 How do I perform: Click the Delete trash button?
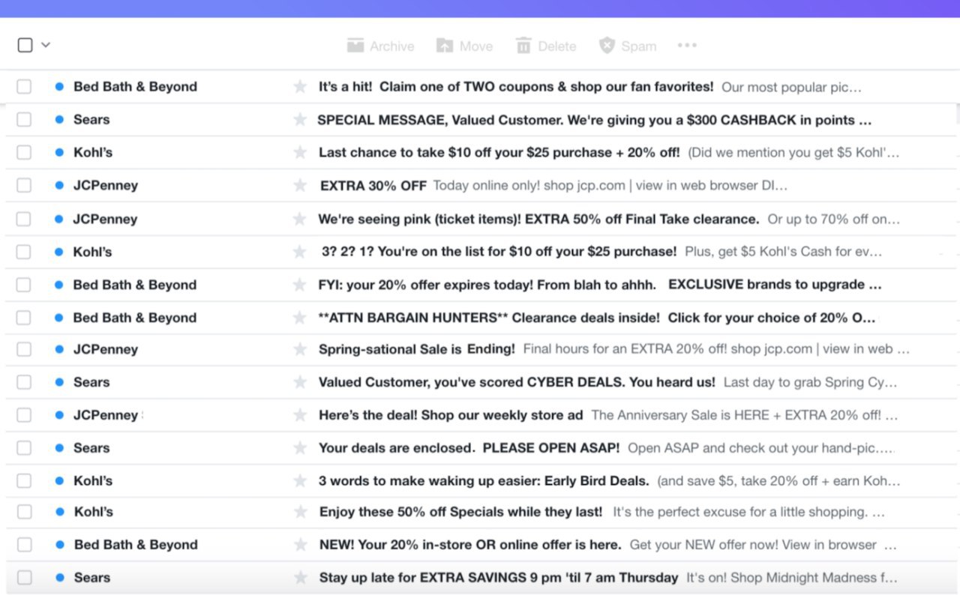coord(546,46)
